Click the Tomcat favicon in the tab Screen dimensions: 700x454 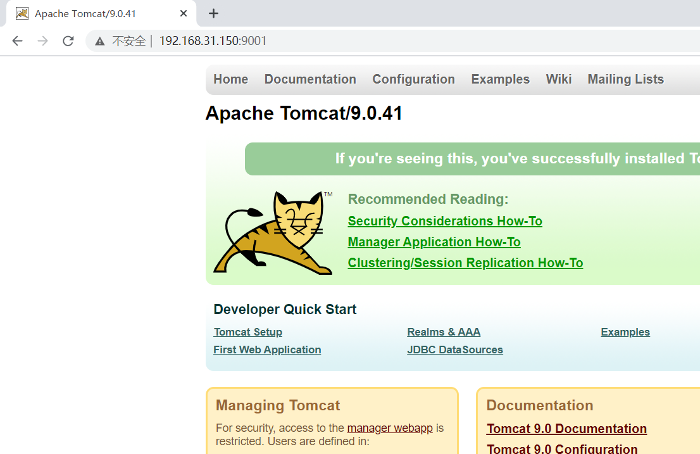(x=22, y=13)
